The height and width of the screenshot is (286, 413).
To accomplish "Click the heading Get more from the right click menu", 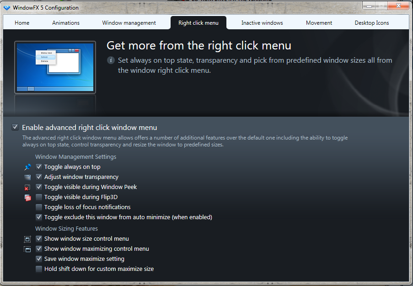I will tap(199, 46).
